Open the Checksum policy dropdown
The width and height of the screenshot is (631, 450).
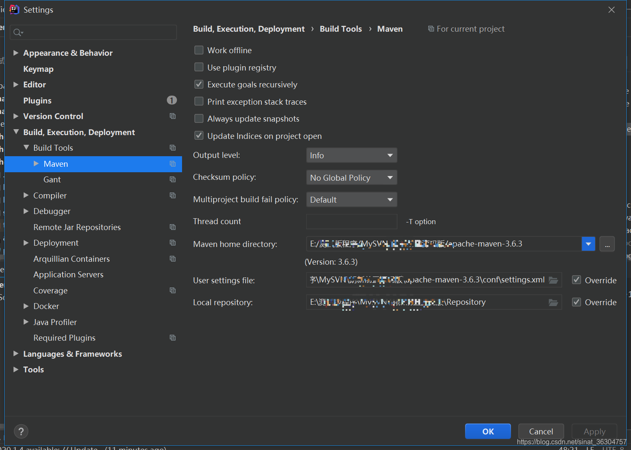[351, 178]
